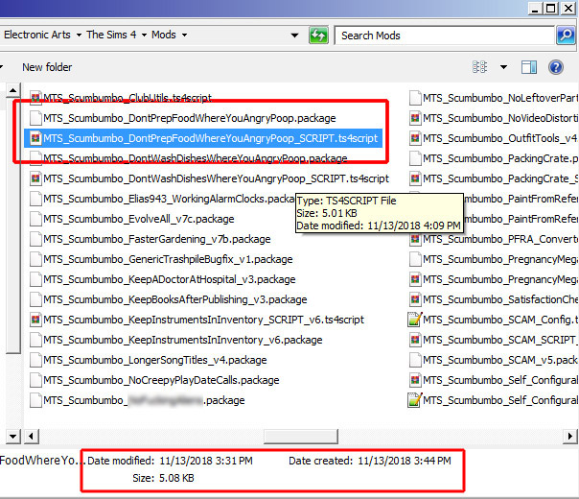Click the green refresh button in address bar

(318, 35)
